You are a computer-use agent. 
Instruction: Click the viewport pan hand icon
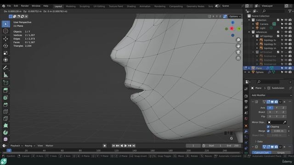tap(238, 46)
